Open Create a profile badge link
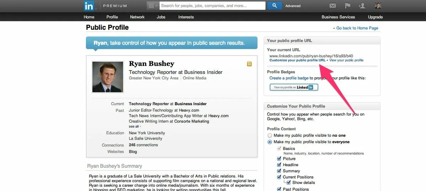426x191 pixels. click(289, 78)
